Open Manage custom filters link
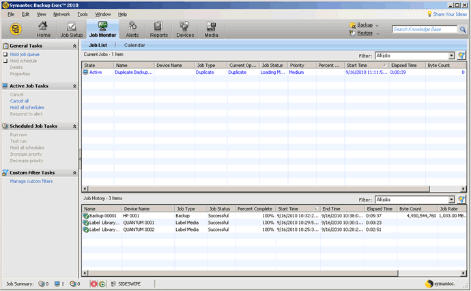 [31, 181]
